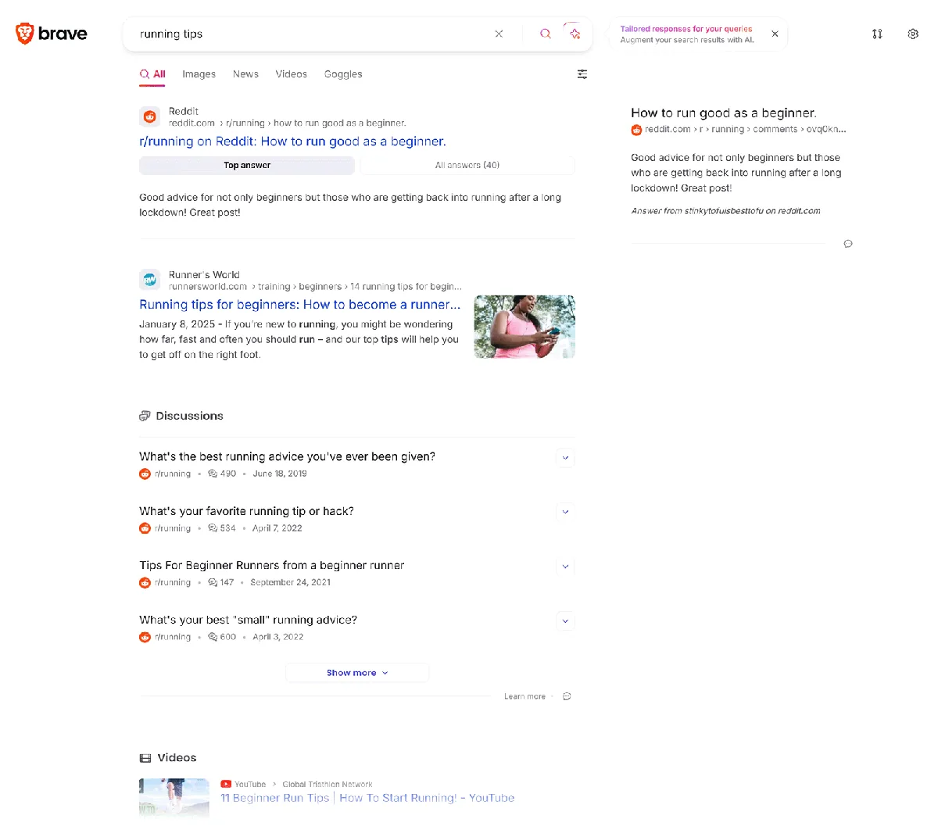Clear the search box with X icon
This screenshot has width=938, height=826.
click(499, 34)
